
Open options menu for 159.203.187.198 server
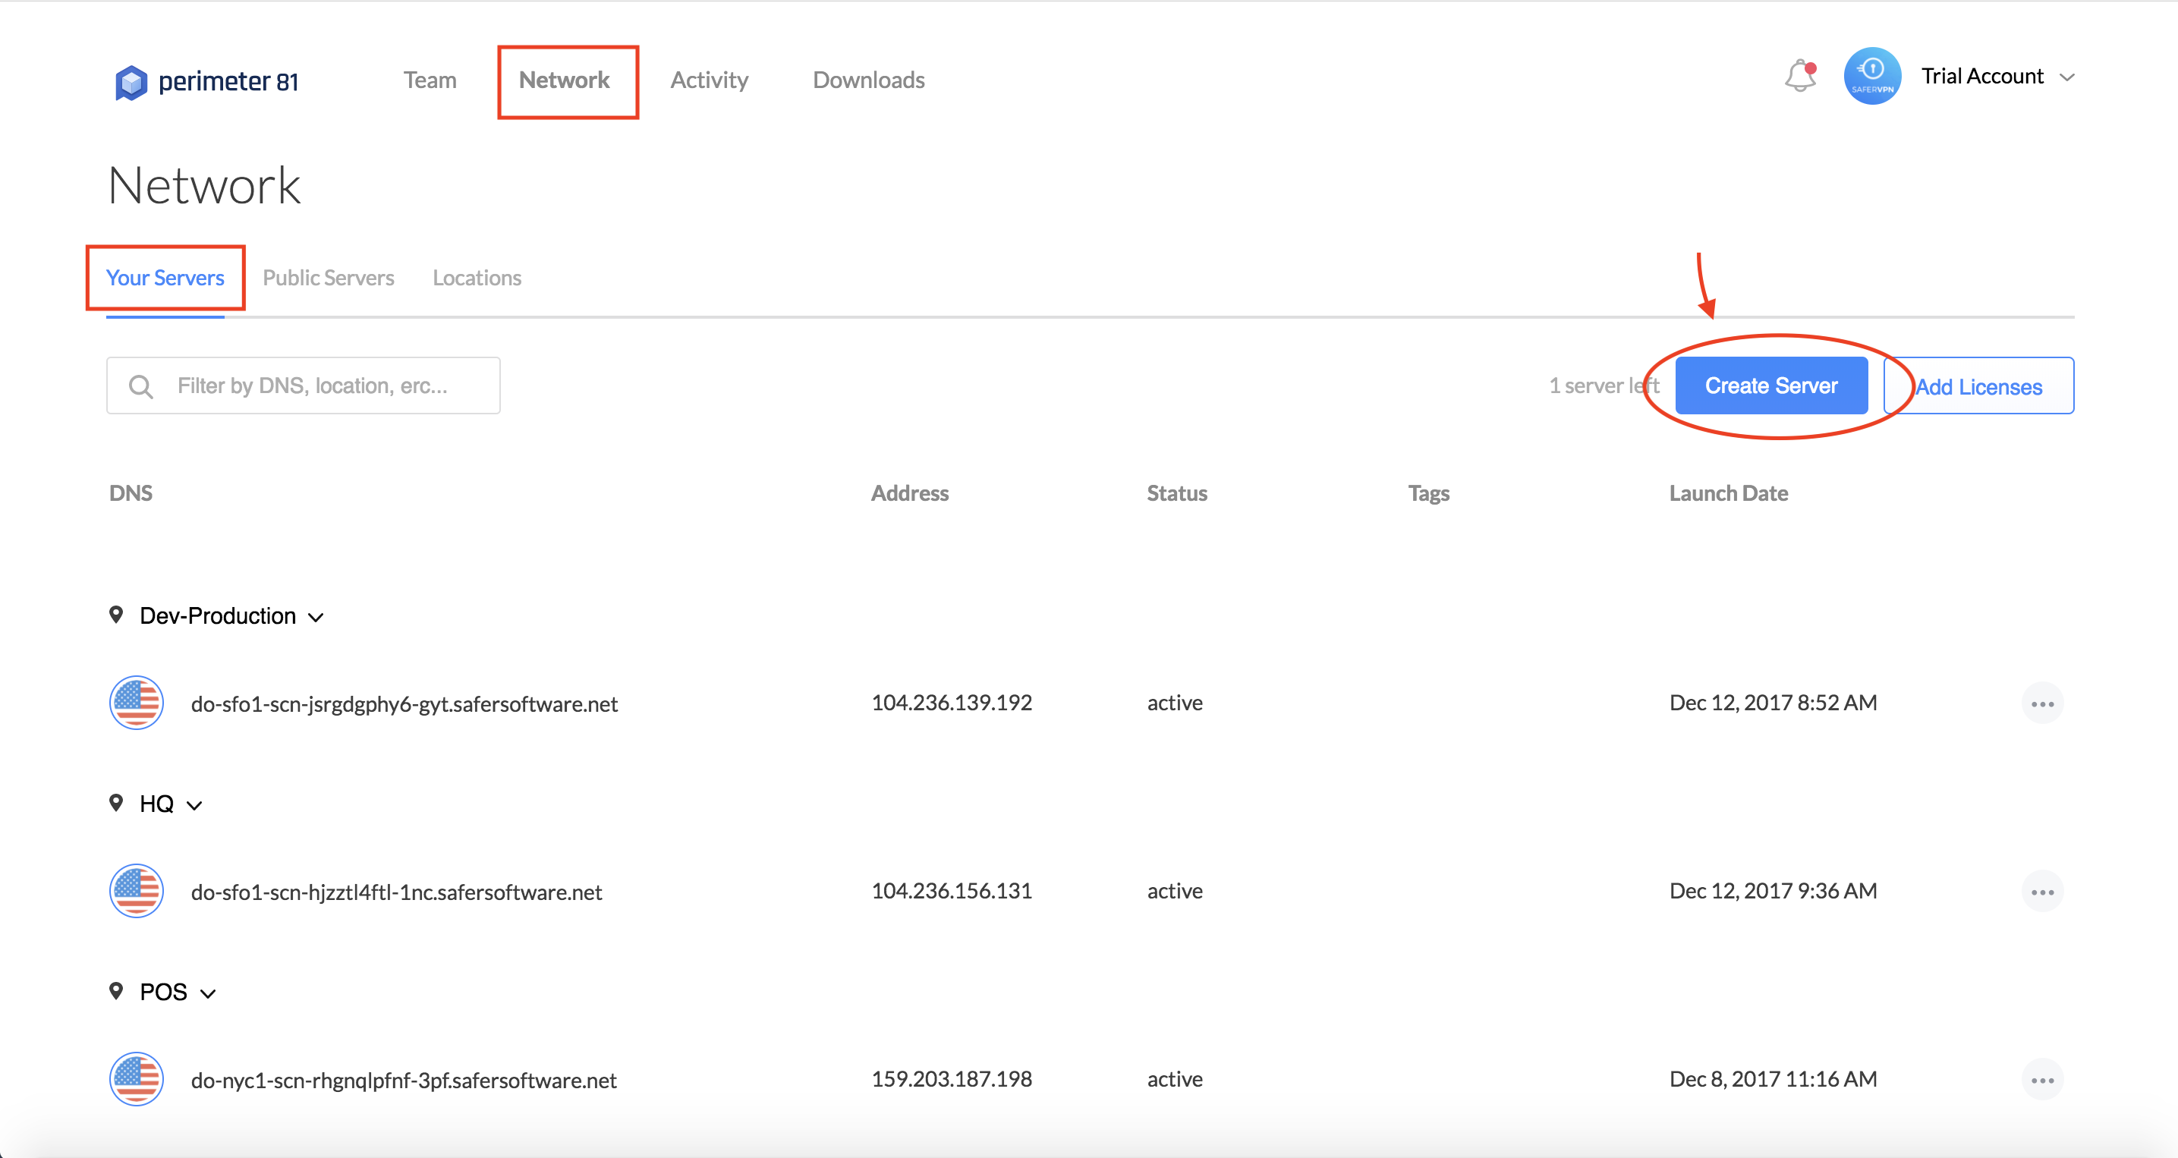[2042, 1079]
